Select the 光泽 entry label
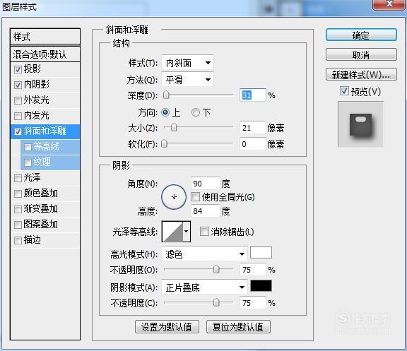Viewport: 407px width, 351px height. coord(33,178)
